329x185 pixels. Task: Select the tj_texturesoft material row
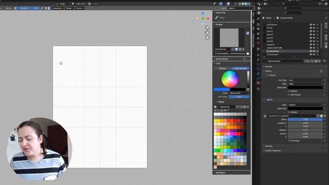(291, 54)
